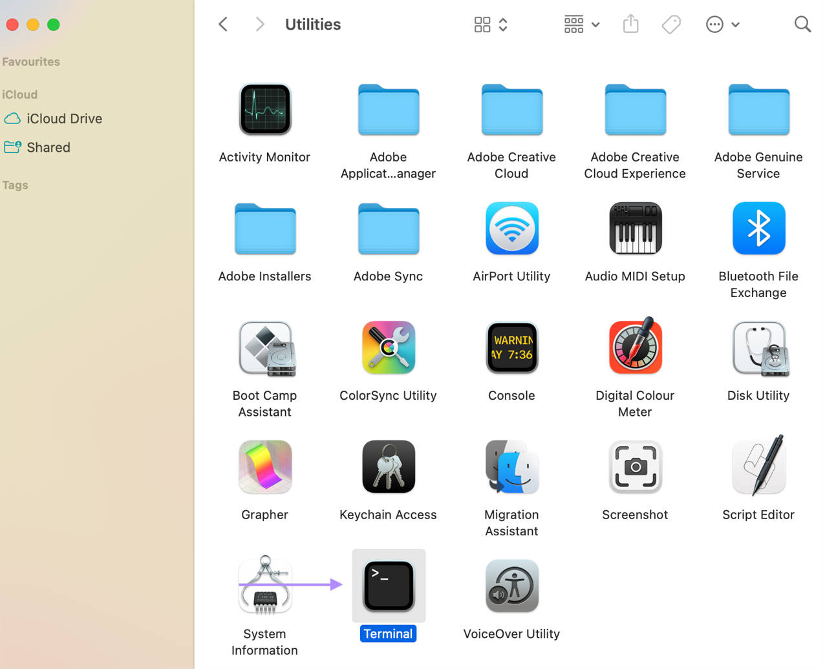
Task: Click the Terminal name label
Action: [388, 634]
